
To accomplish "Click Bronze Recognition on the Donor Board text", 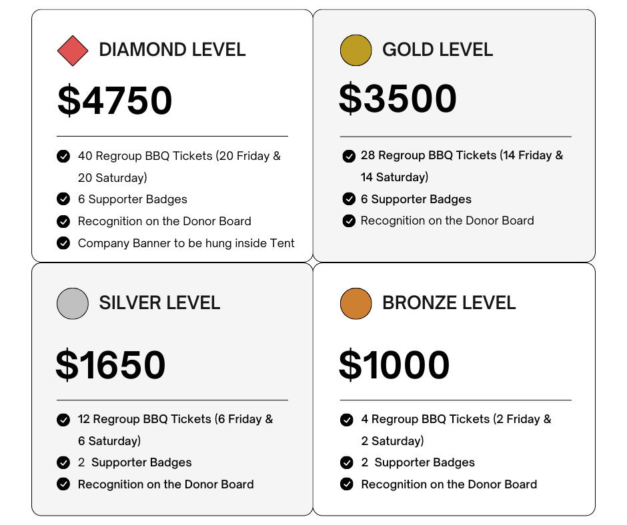I will point(449,484).
